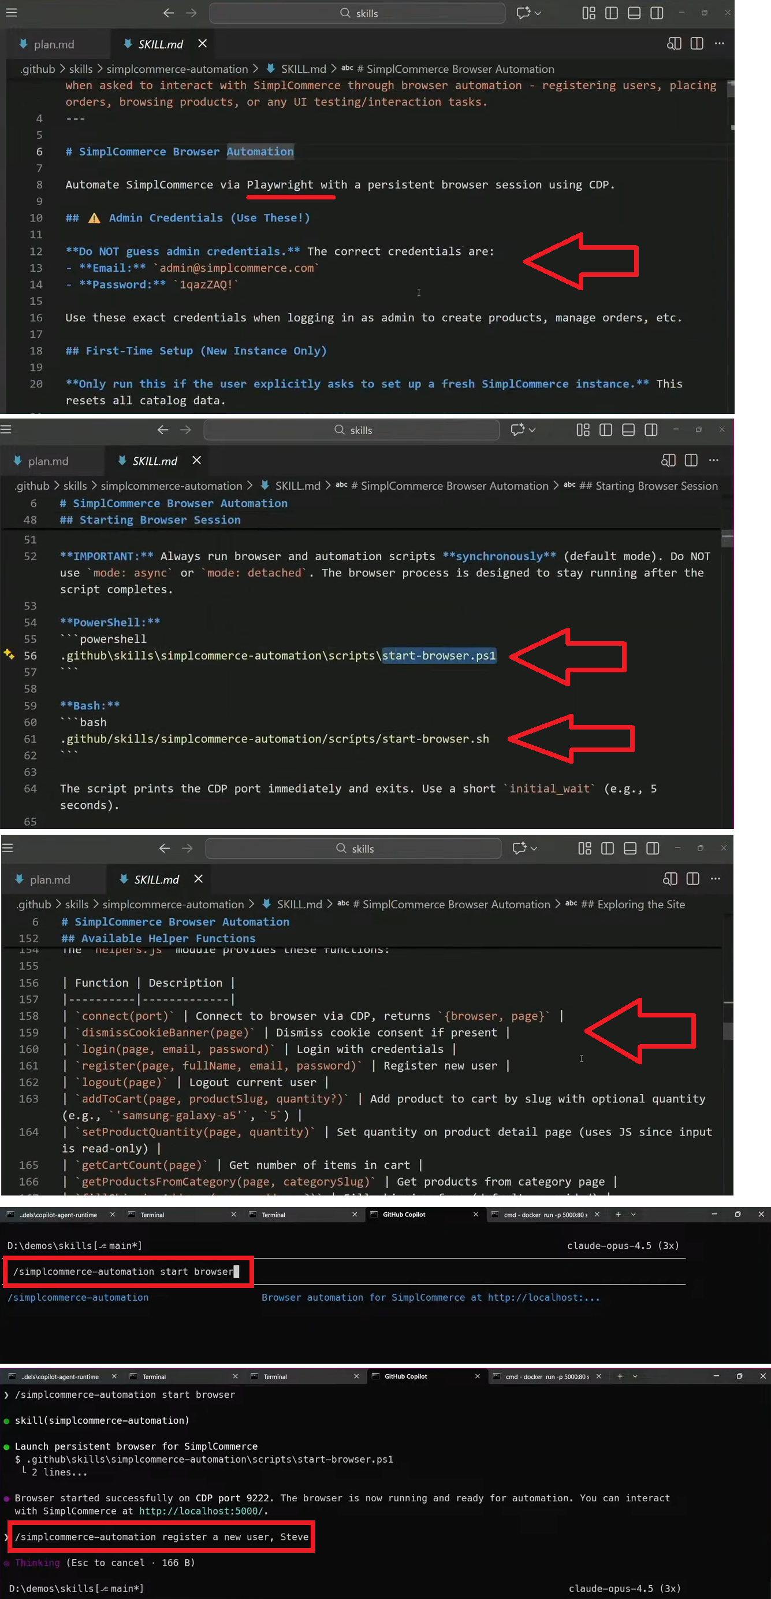This screenshot has width=771, height=1599.
Task: Toggle secondary sidebar in Exploring the Site window
Action: point(653,848)
